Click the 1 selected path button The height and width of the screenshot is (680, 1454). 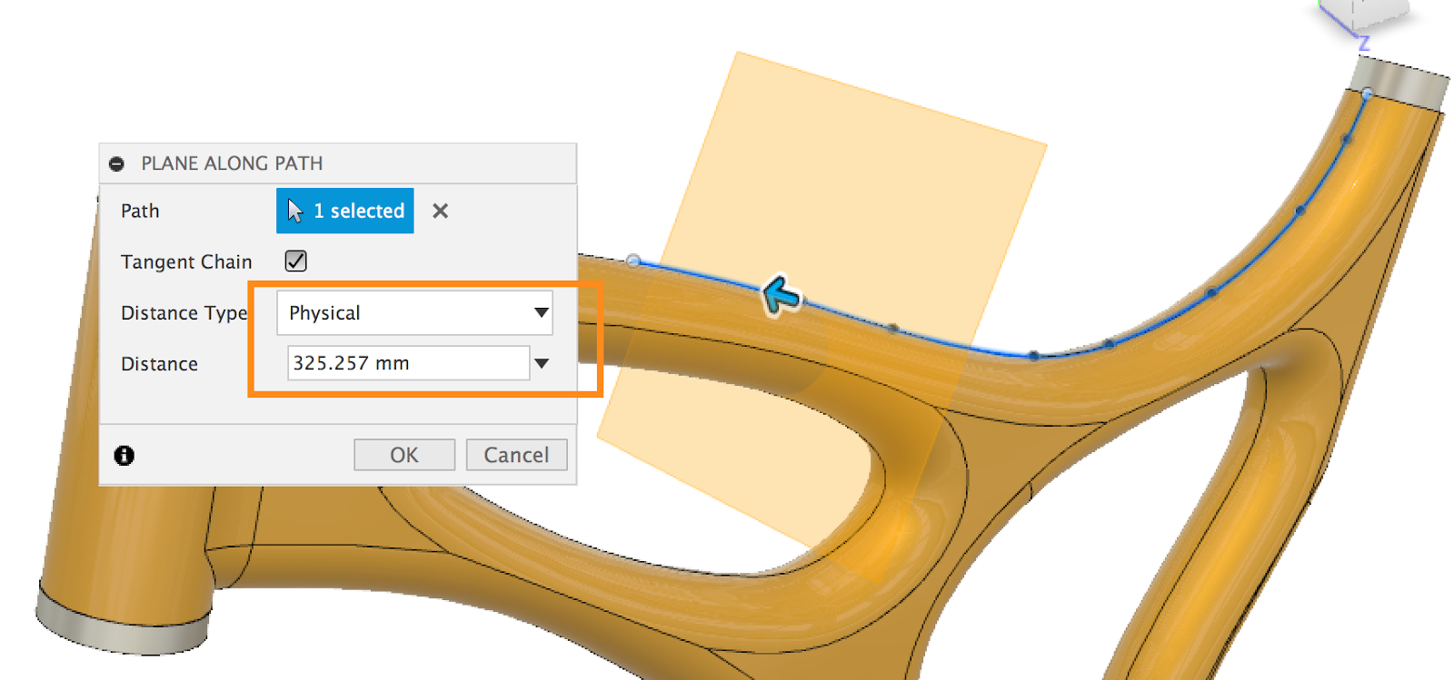click(x=345, y=211)
